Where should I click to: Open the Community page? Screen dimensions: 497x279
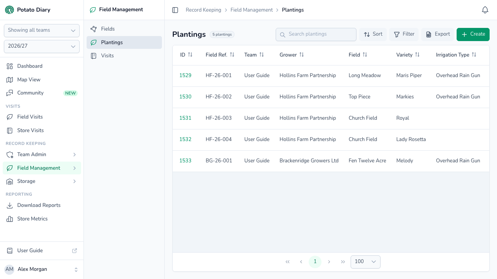click(42, 93)
